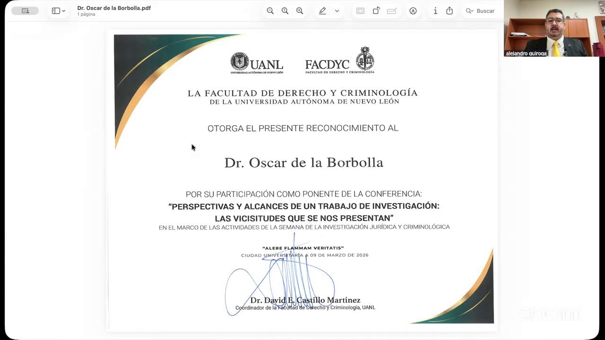Click the Share icon
The height and width of the screenshot is (340, 605).
tap(449, 11)
